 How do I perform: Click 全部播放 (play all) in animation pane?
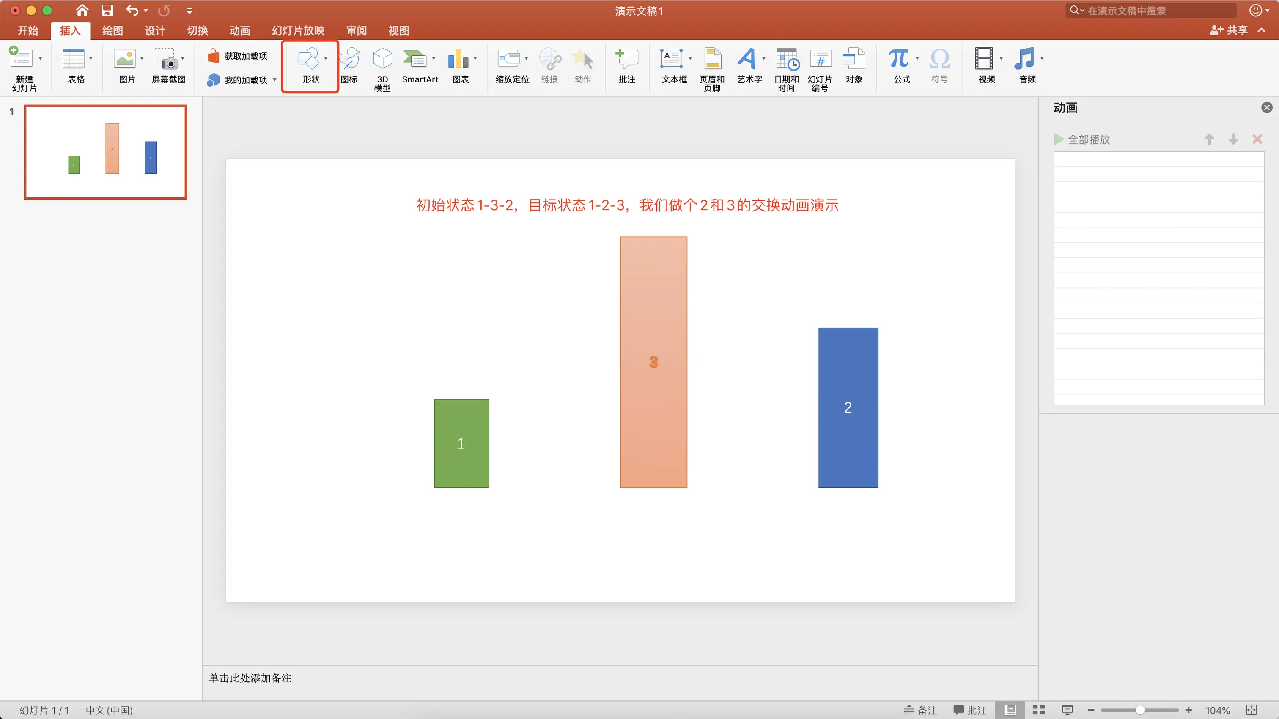(x=1082, y=139)
